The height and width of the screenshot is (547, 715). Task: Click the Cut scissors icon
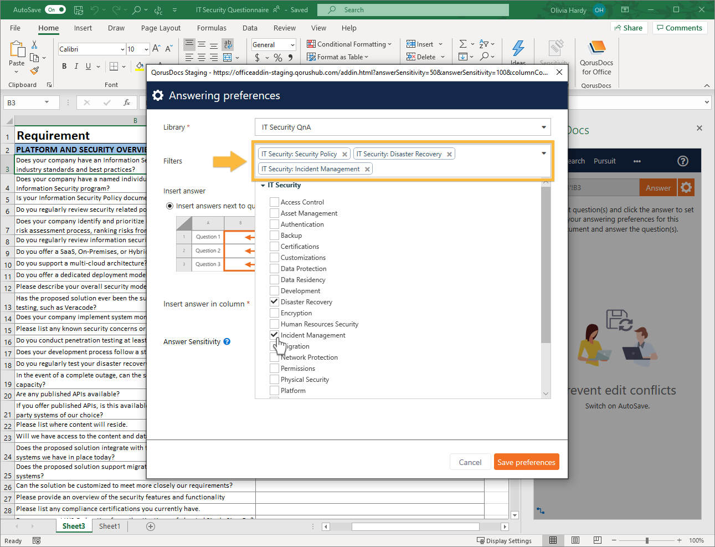point(34,44)
